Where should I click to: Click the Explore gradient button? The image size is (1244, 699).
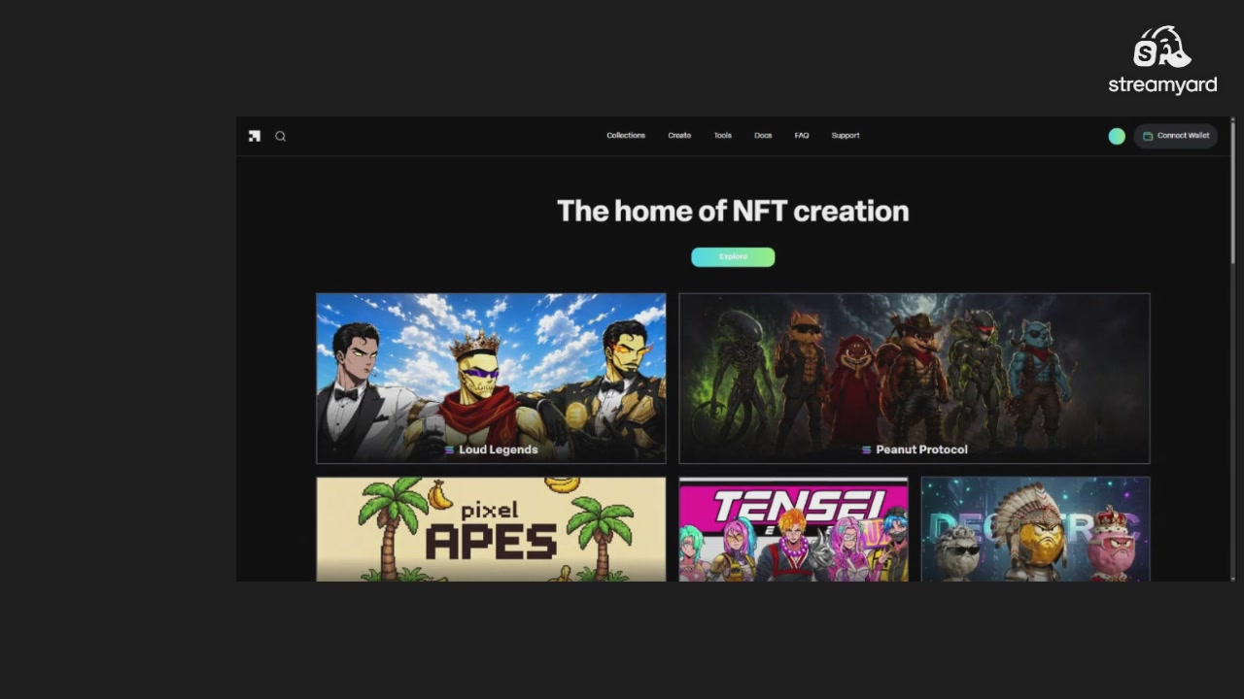(x=733, y=257)
